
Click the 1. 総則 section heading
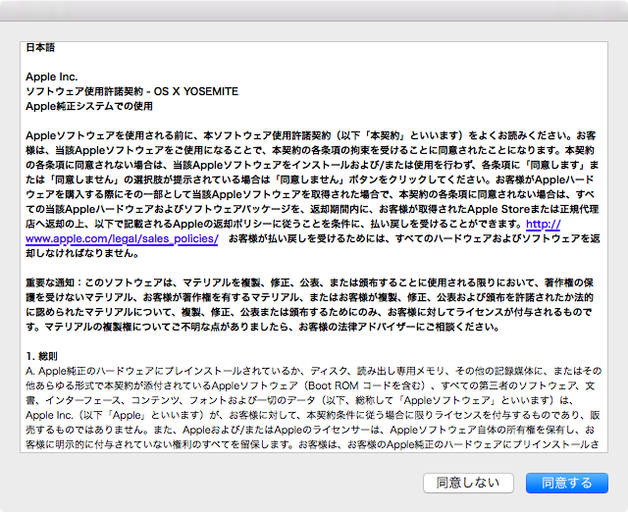click(41, 356)
